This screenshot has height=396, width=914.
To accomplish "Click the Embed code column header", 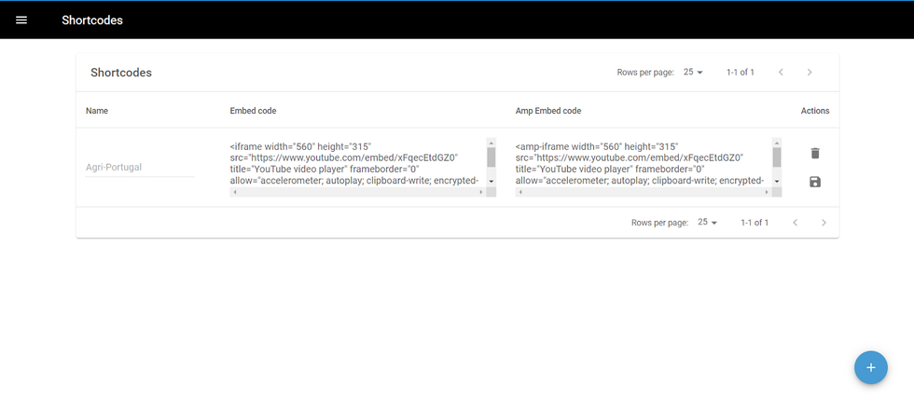I will [x=253, y=111].
